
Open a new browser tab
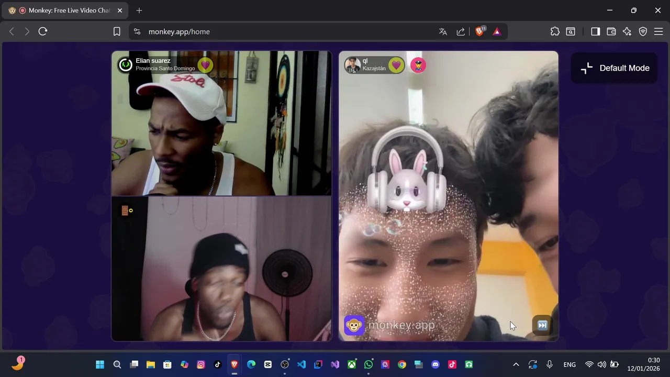point(139,10)
